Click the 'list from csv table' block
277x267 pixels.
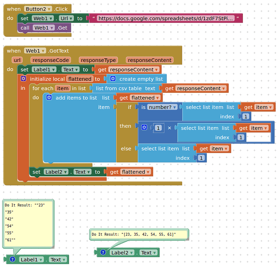123,88
